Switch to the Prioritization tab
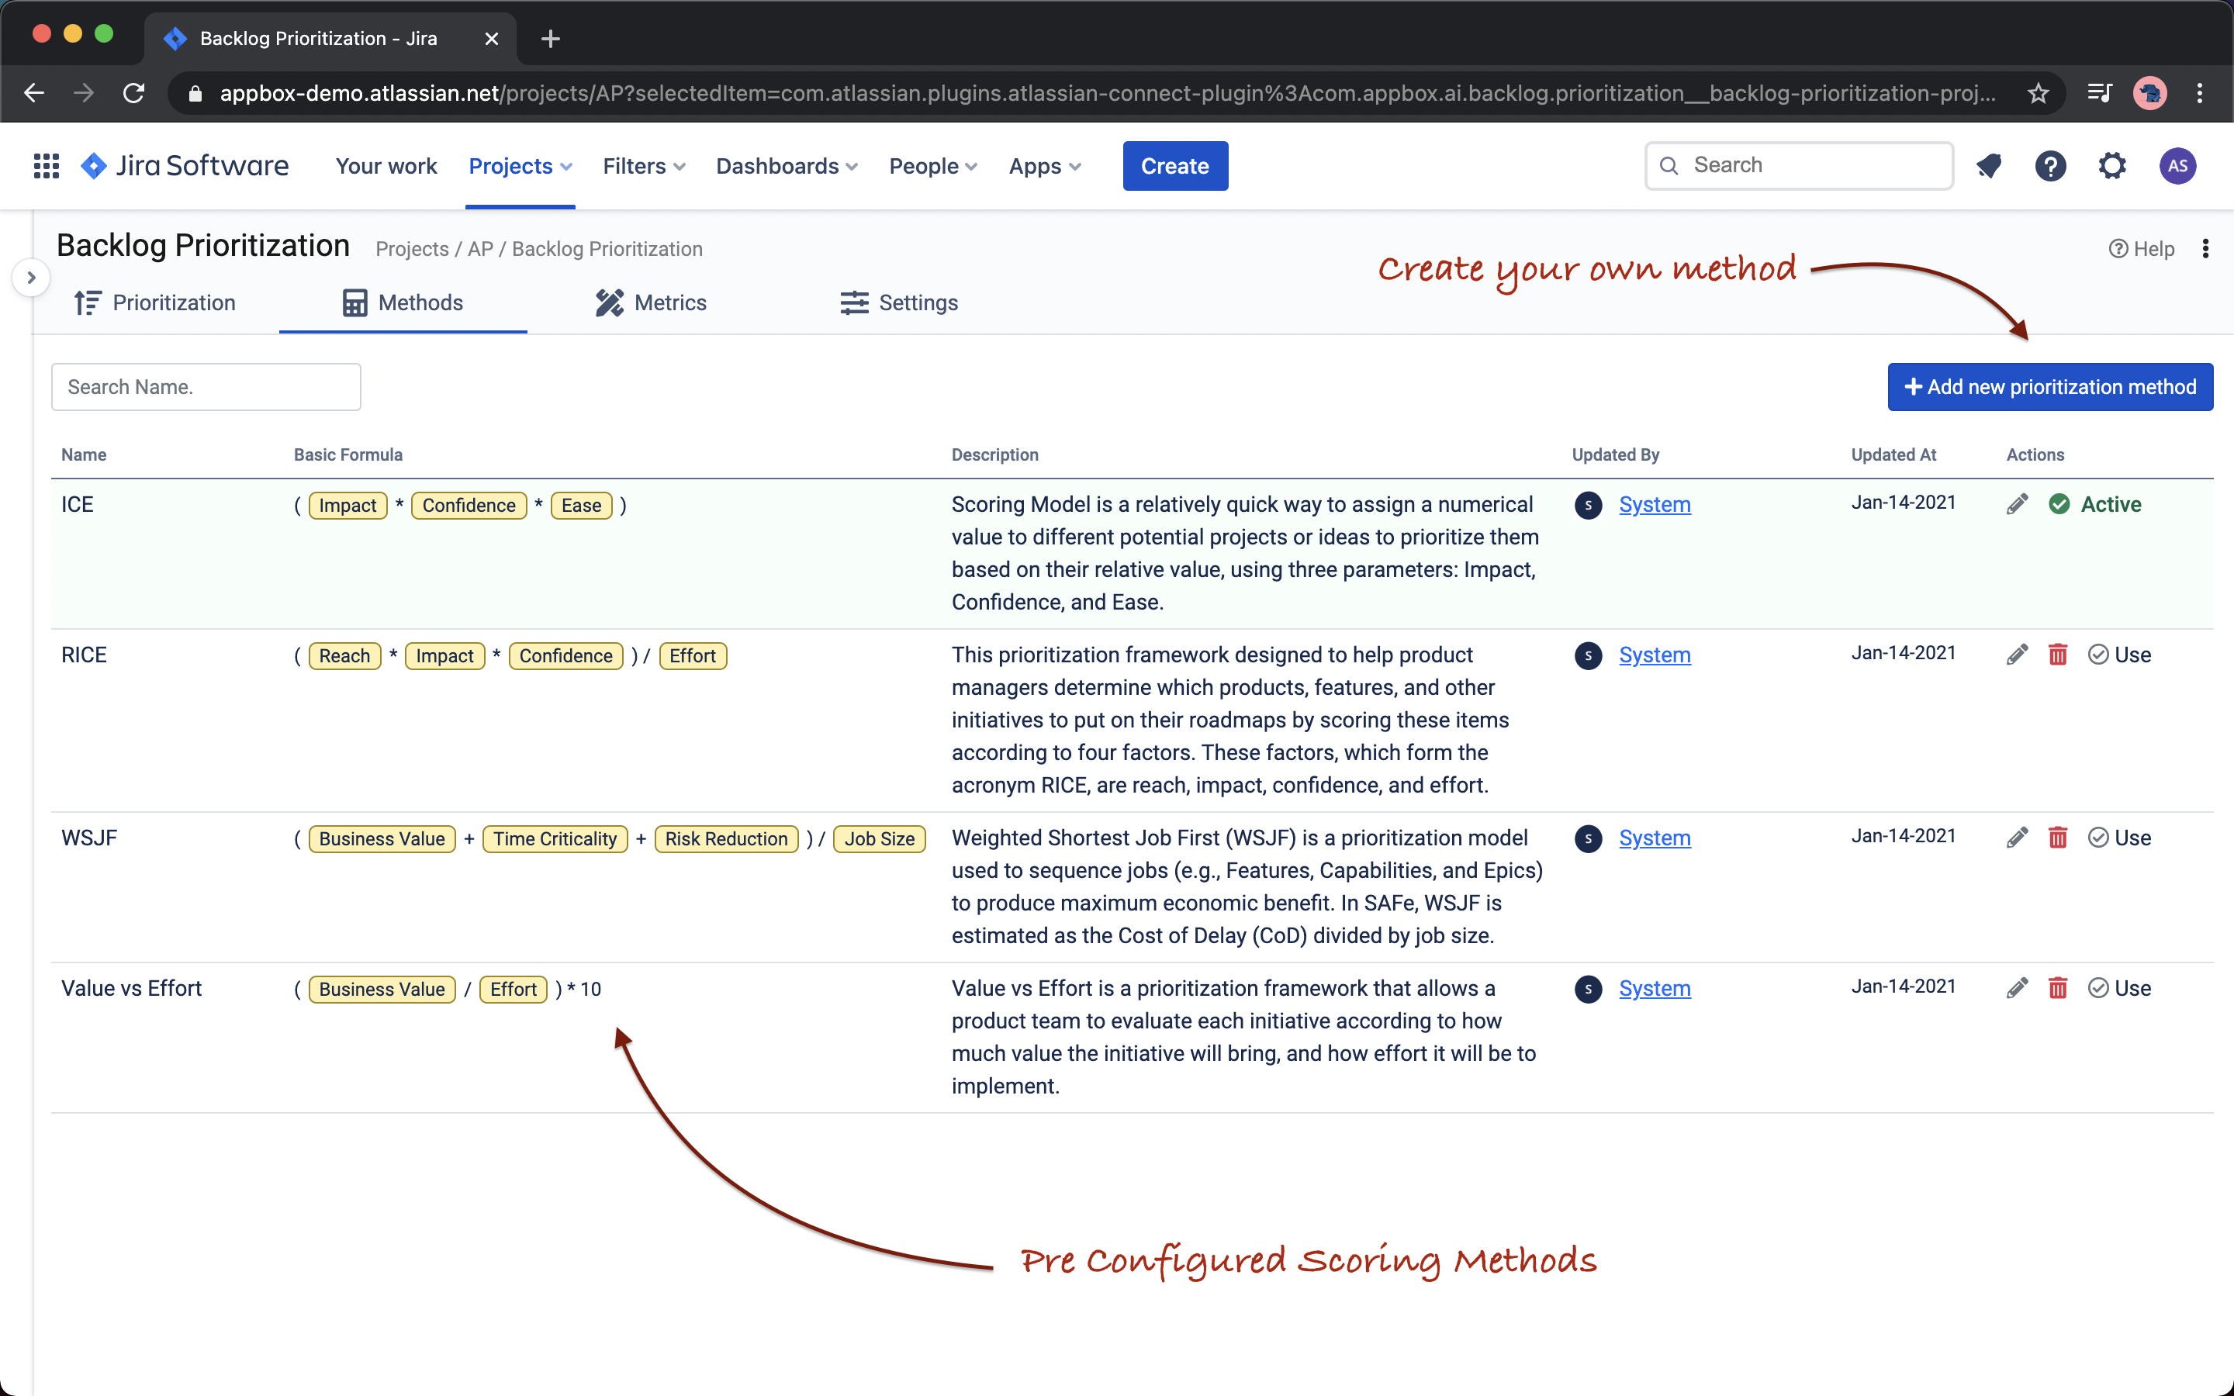The width and height of the screenshot is (2234, 1396). point(155,302)
